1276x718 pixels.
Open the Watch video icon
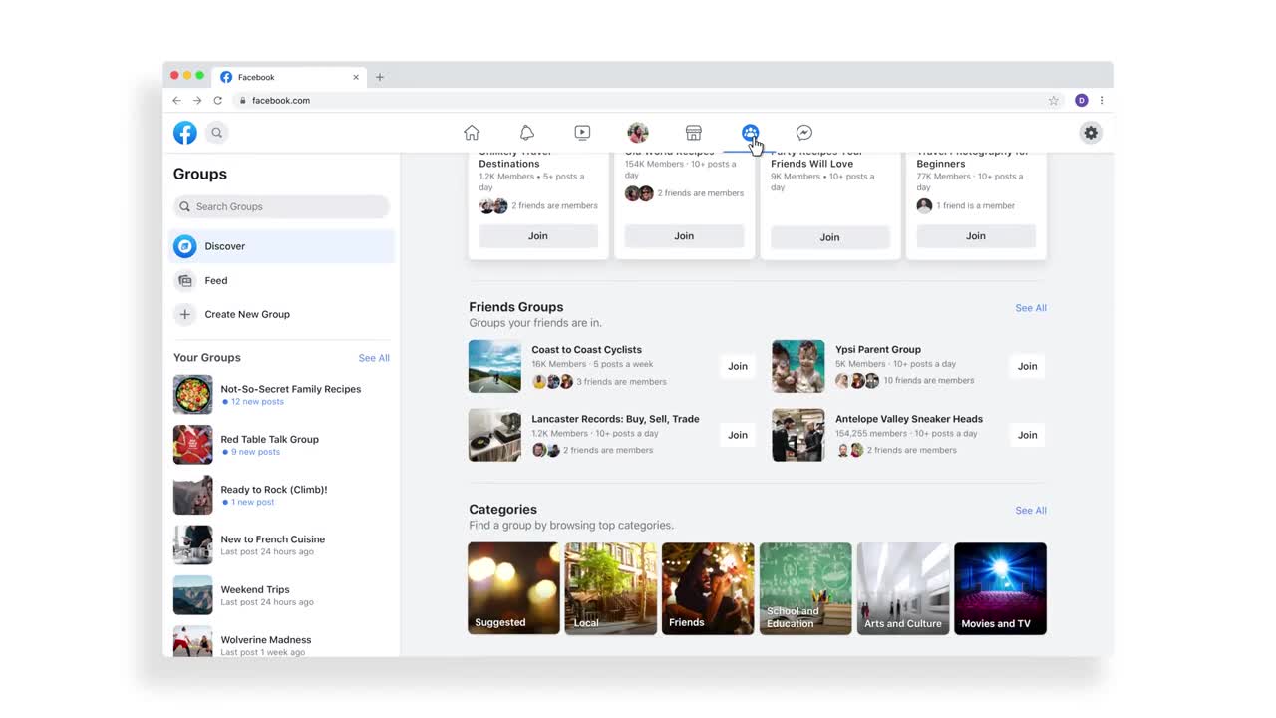pyautogui.click(x=582, y=133)
